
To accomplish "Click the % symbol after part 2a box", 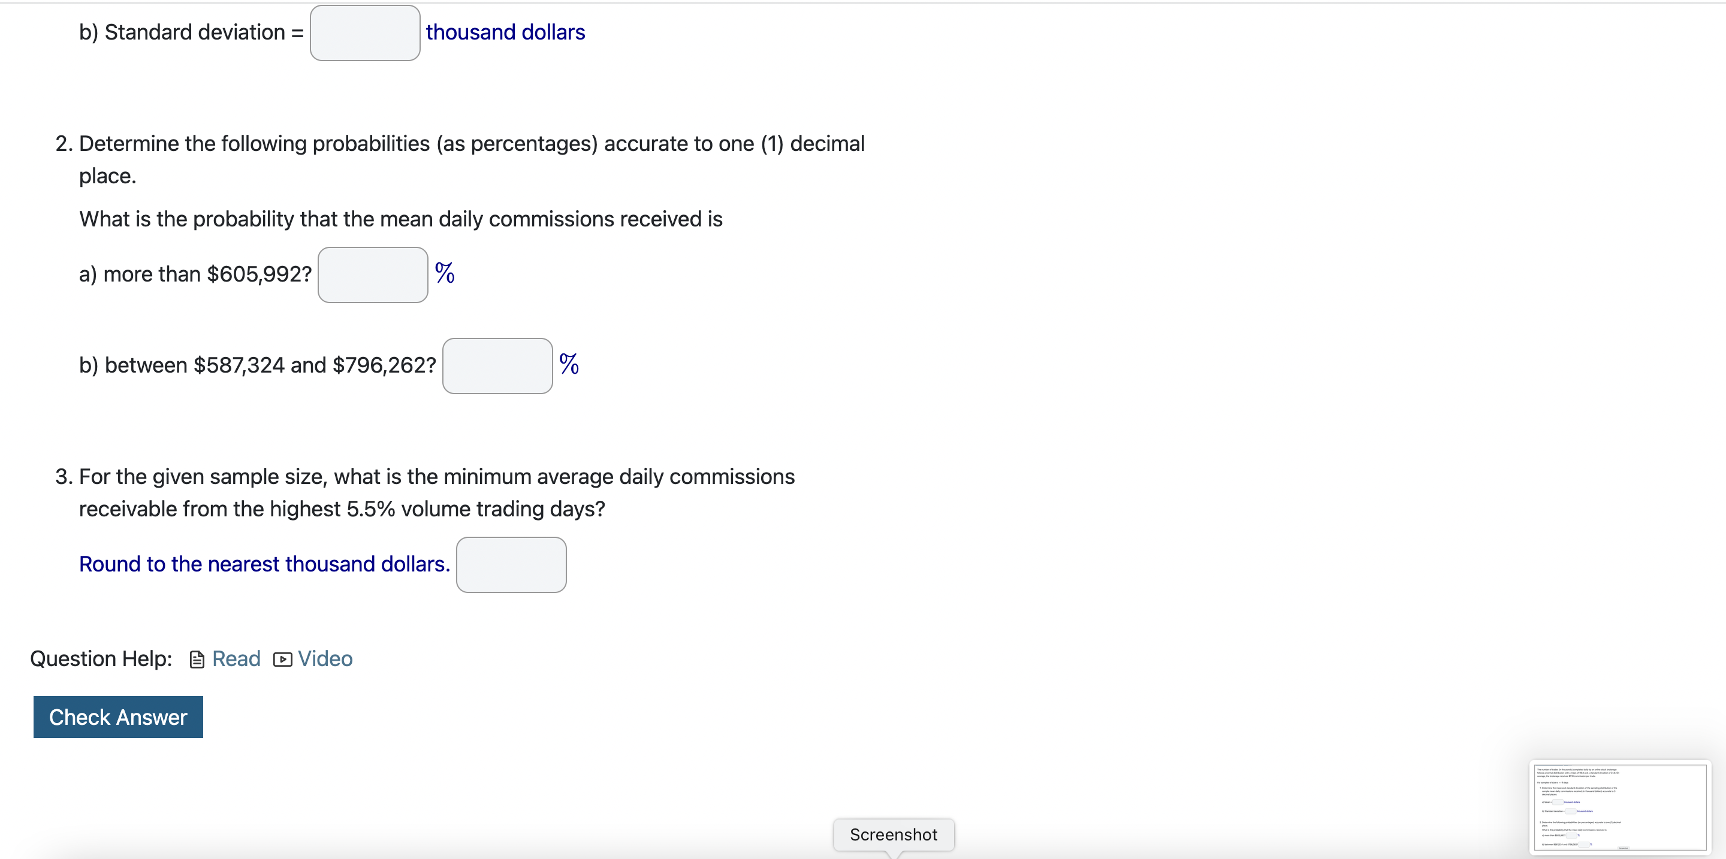I will 444,274.
